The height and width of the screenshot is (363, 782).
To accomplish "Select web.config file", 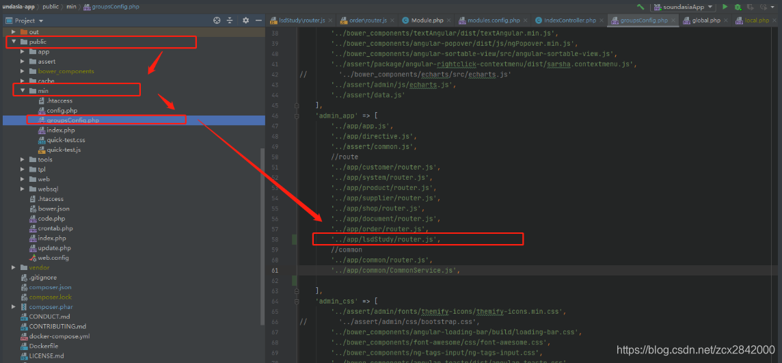I will tap(53, 258).
